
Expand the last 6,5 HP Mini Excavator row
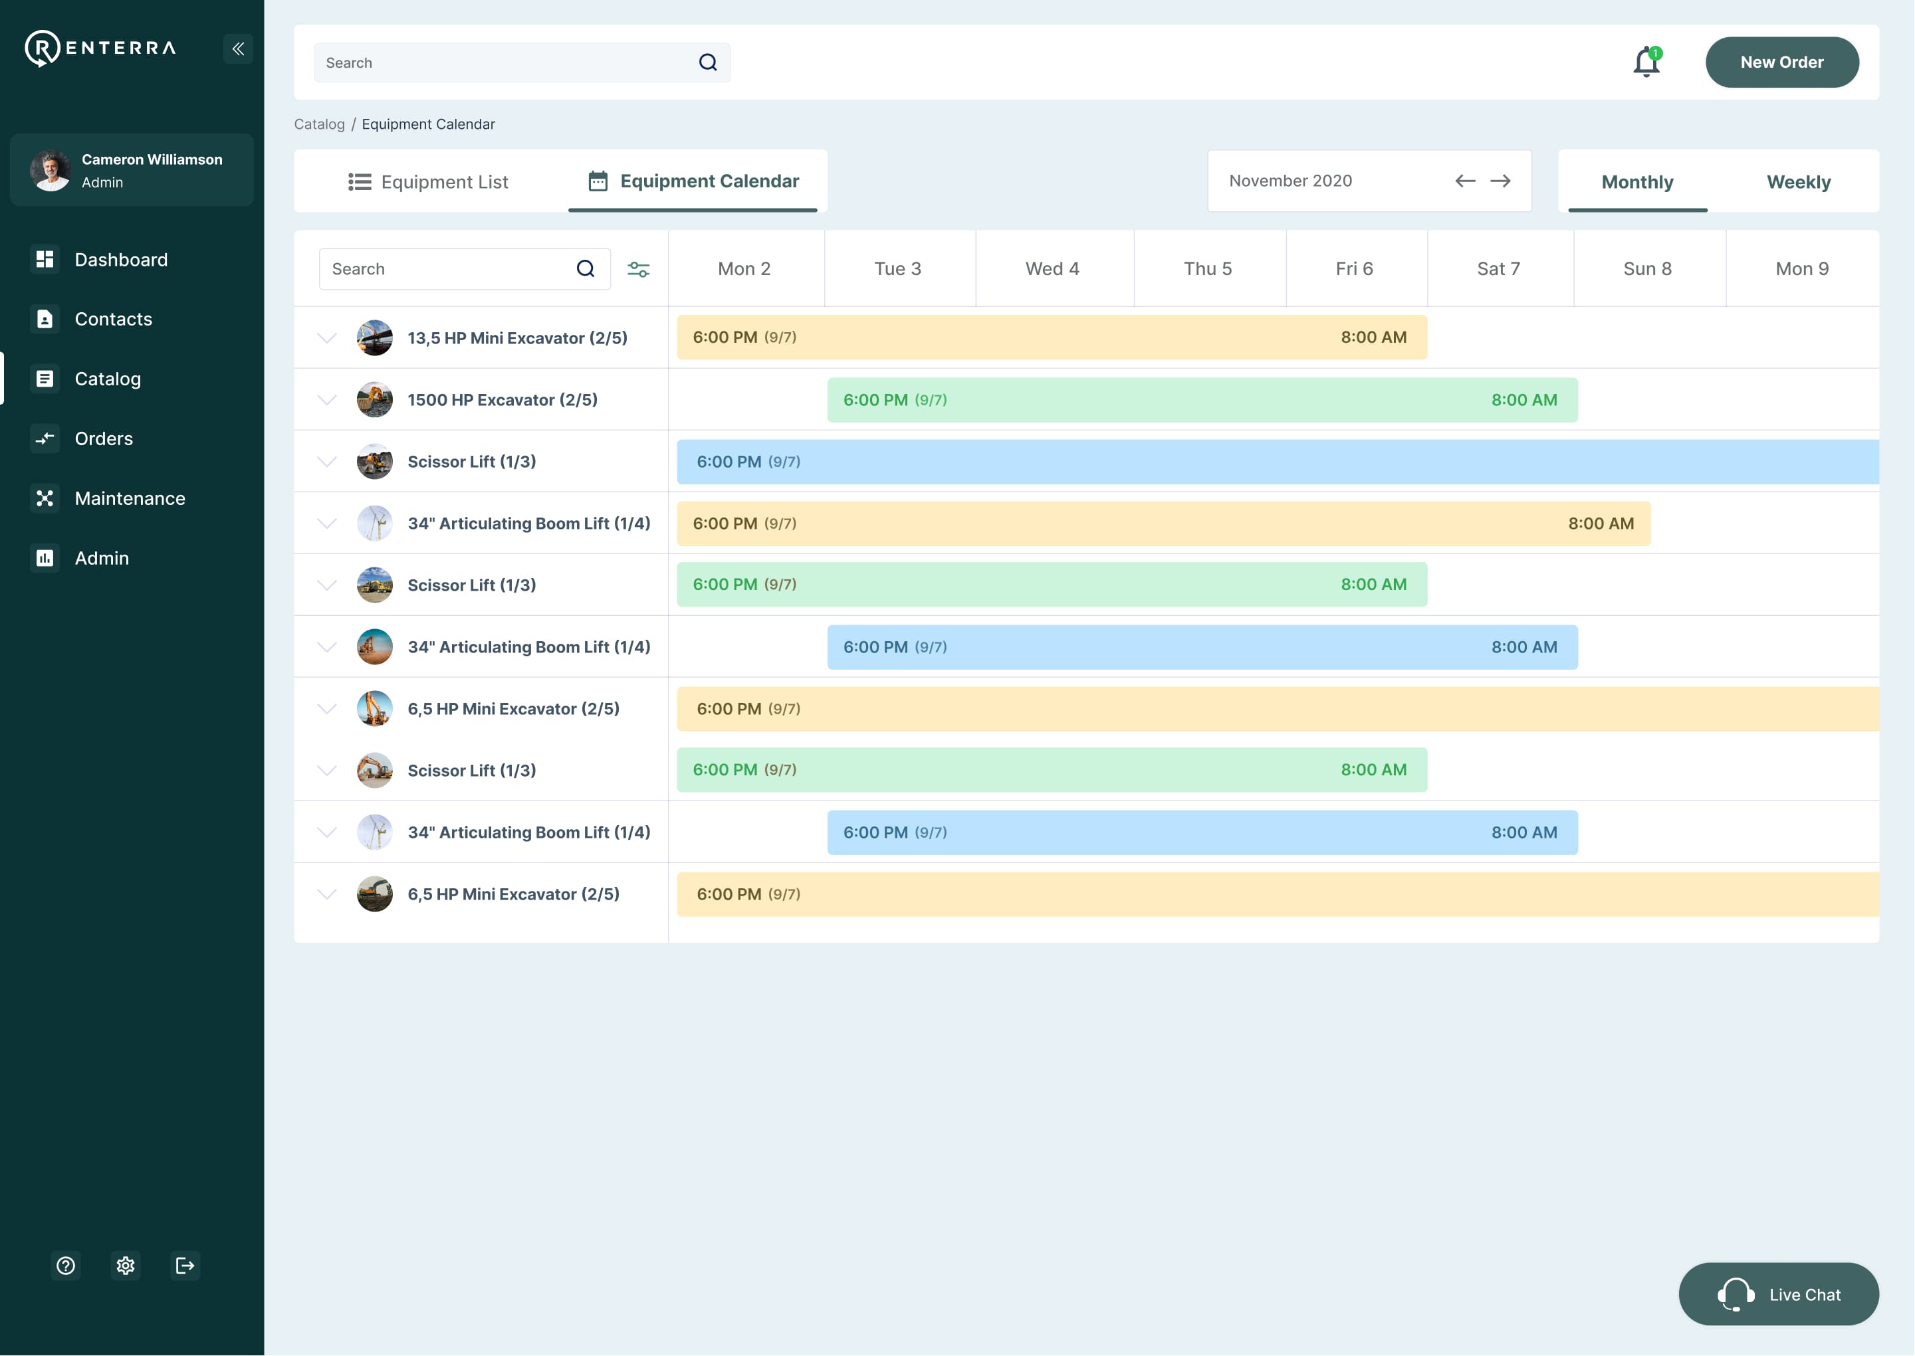click(x=328, y=894)
